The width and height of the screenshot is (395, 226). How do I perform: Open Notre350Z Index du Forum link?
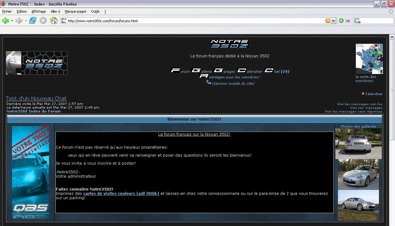click(34, 111)
